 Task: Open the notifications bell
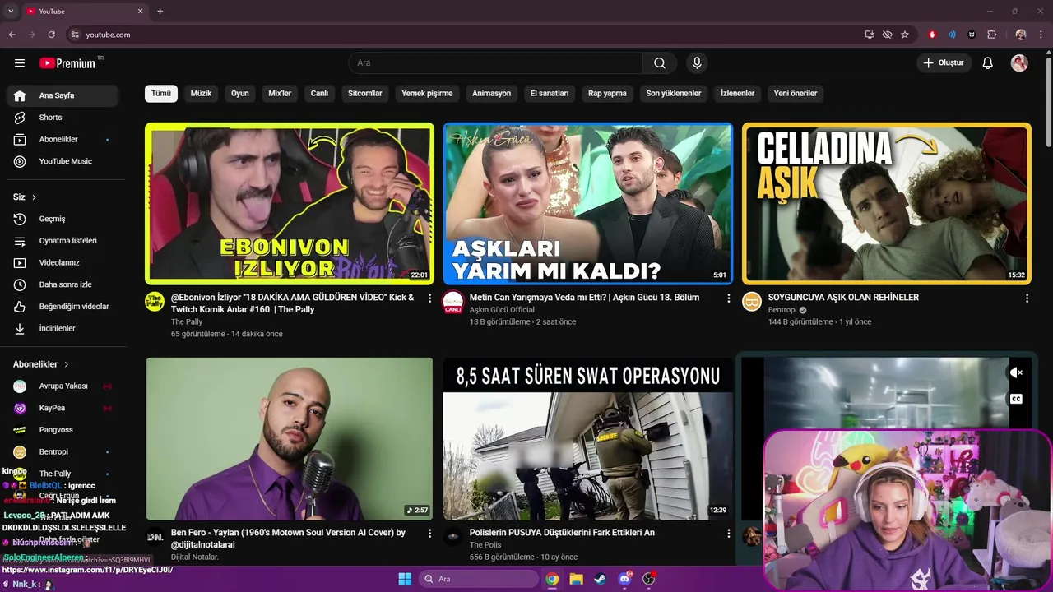coord(988,63)
